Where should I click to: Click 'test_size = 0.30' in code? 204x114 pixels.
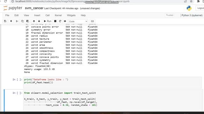pyautogui.click(x=57, y=105)
